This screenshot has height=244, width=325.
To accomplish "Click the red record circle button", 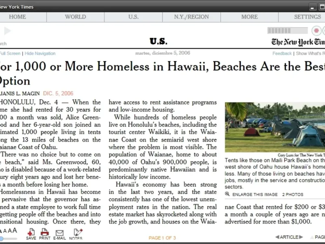I will (316, 31).
